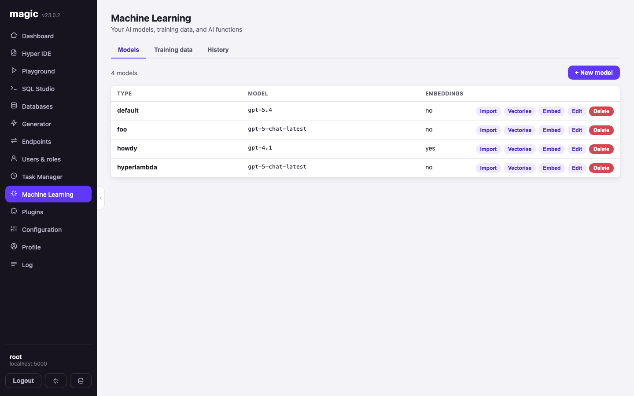This screenshot has width=634, height=396.
Task: Create a model with + New model
Action: pos(594,73)
